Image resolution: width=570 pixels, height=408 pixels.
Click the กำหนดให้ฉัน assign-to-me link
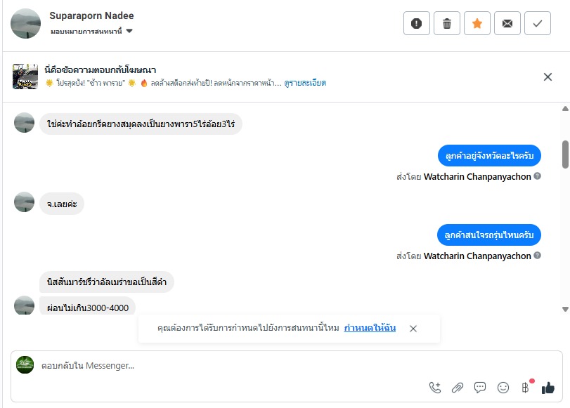[370, 328]
